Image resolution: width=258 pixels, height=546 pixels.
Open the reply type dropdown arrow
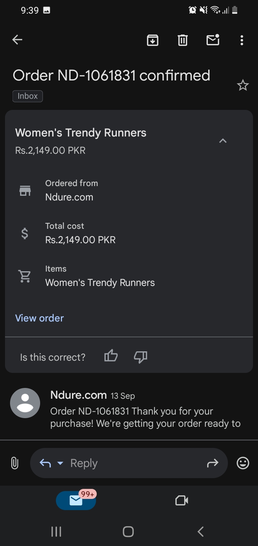coord(60,463)
